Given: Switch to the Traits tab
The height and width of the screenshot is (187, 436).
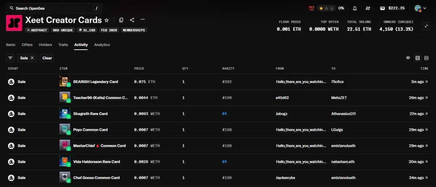Looking at the screenshot, I should pyautogui.click(x=63, y=45).
